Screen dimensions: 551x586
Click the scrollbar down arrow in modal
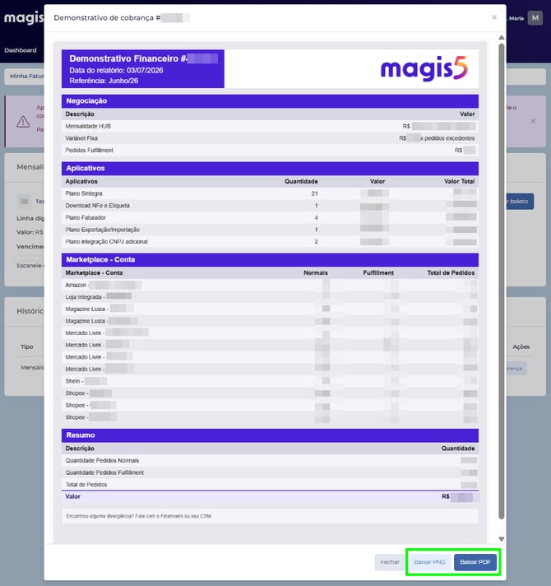pos(502,538)
